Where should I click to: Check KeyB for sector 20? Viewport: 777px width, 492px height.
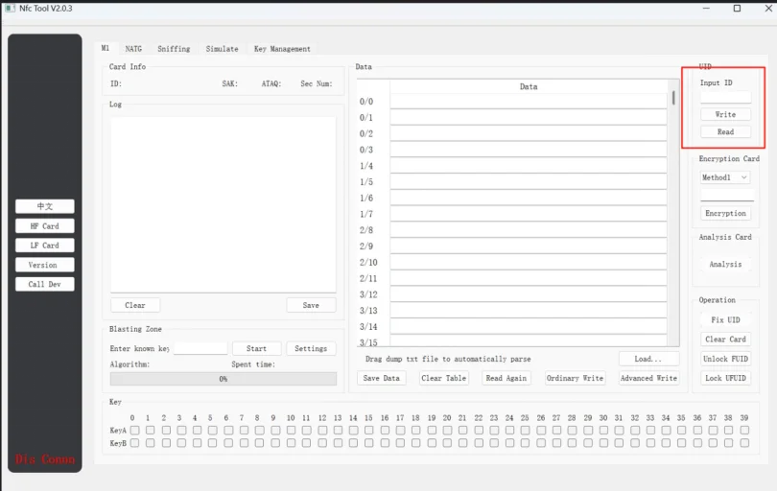pos(447,443)
